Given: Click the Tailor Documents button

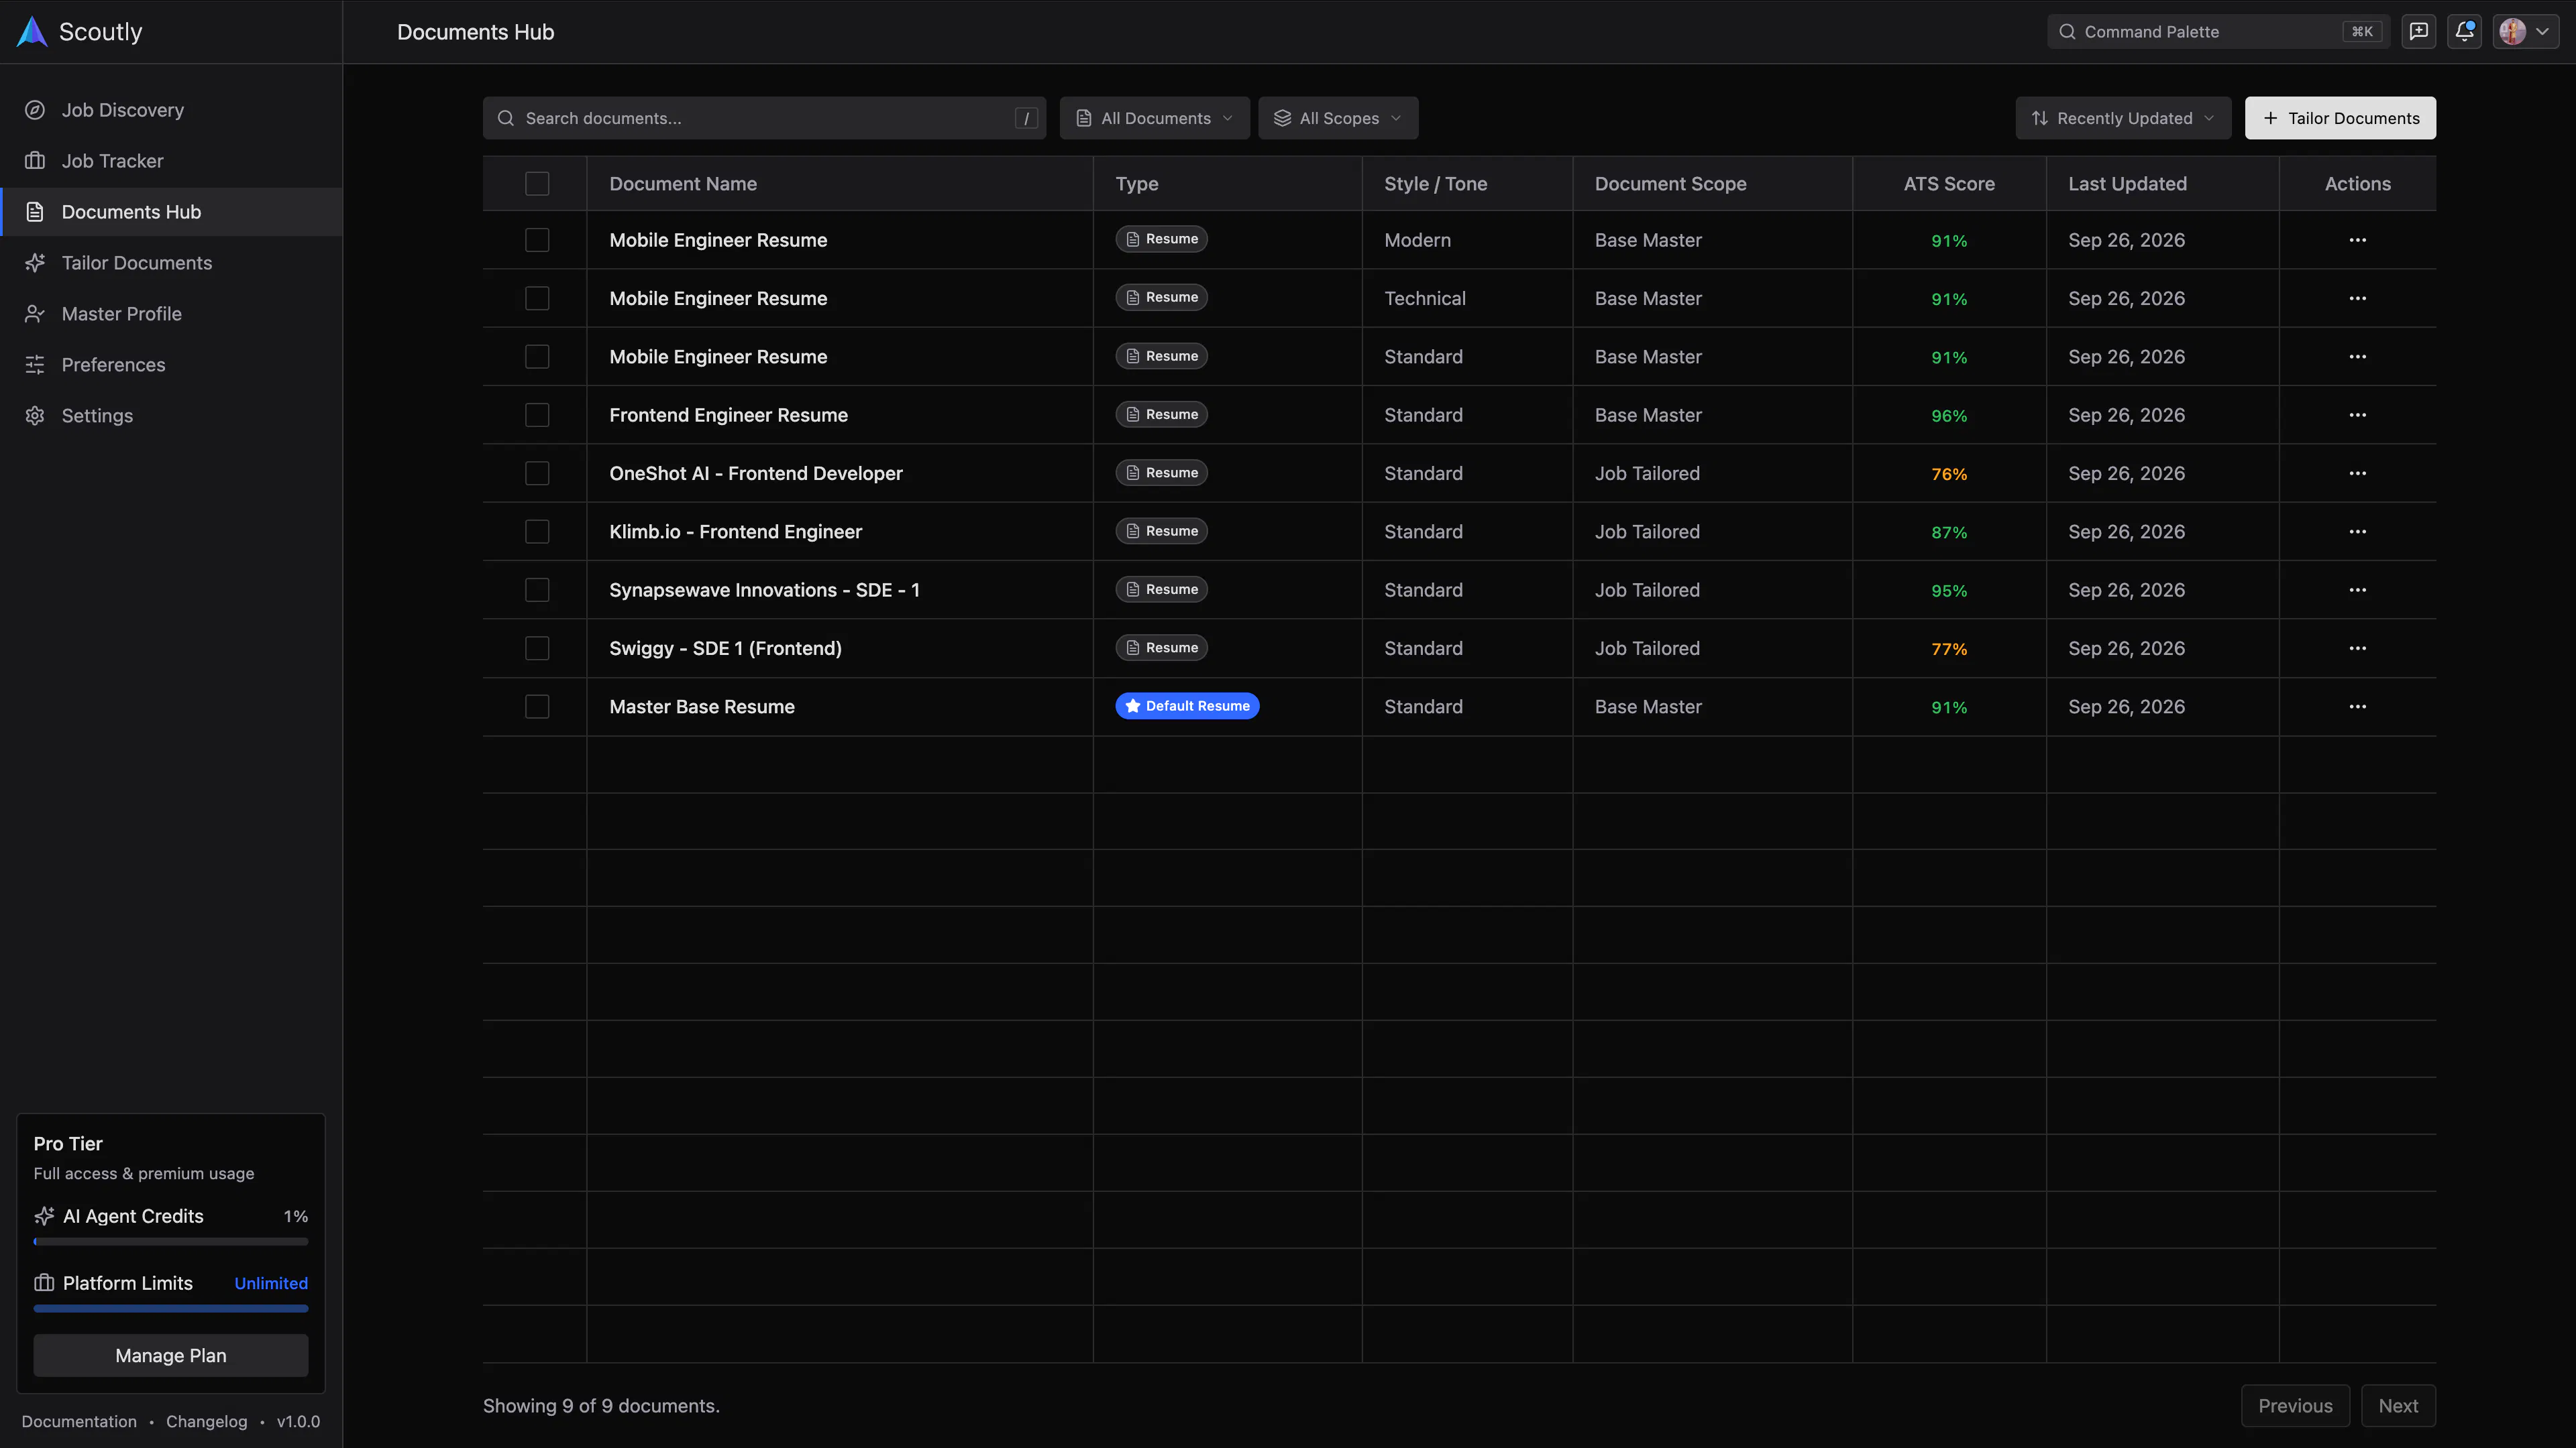Looking at the screenshot, I should point(2340,118).
